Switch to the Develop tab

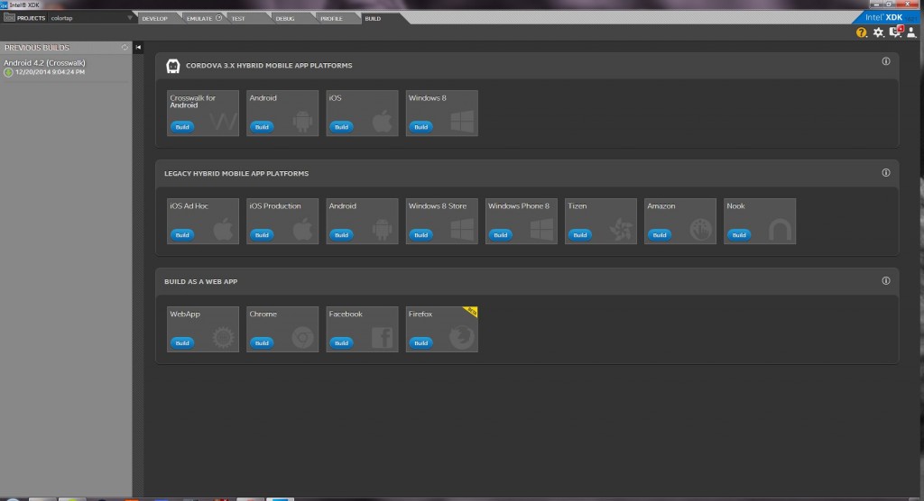(x=155, y=18)
